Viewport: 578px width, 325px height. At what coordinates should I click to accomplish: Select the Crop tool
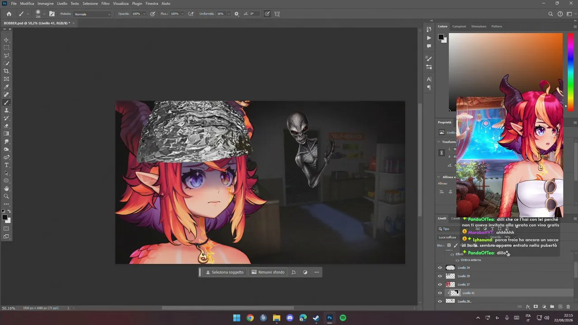[x=6, y=71]
